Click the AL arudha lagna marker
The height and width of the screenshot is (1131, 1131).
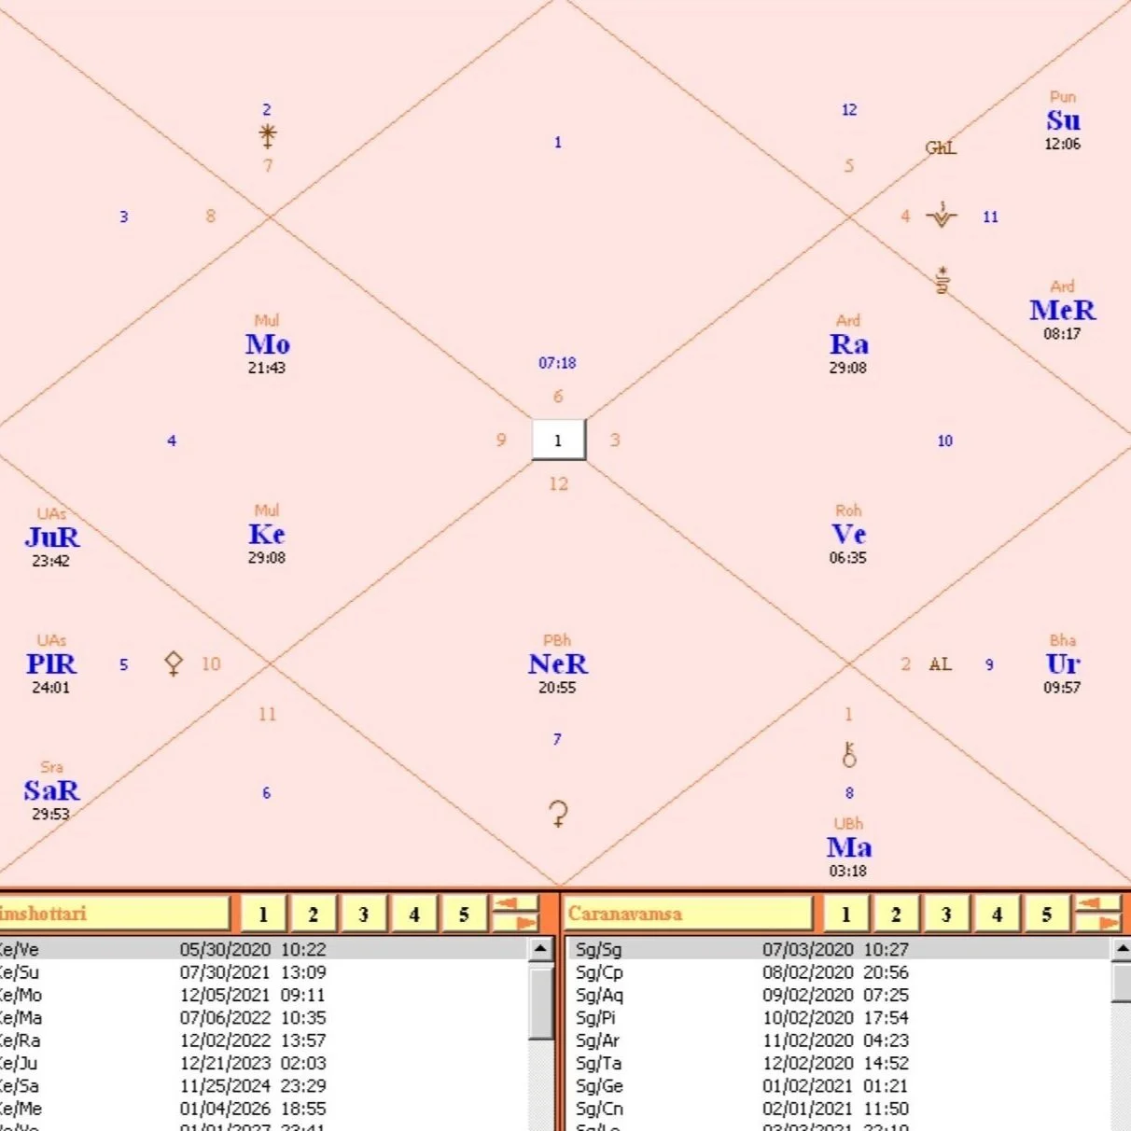940,664
